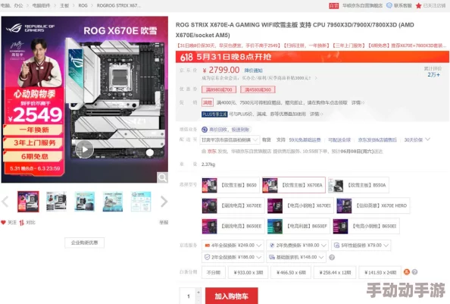Screen dimensions: 450x304
Task: Choose model 【吹雪主板】X670EA
Action: pos(294,185)
